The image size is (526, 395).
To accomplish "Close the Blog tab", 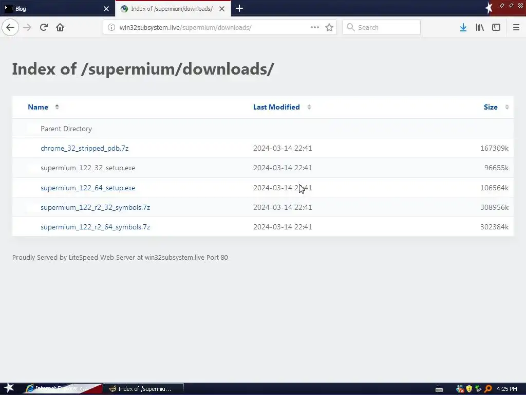I will [x=106, y=9].
